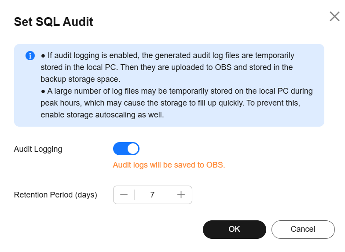Decrease retention period with minus button
The height and width of the screenshot is (252, 345).
124,194
